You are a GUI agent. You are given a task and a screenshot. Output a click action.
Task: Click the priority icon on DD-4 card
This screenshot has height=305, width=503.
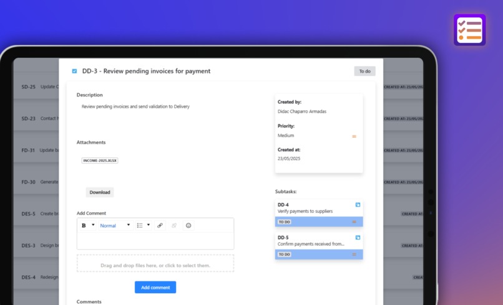point(354,222)
